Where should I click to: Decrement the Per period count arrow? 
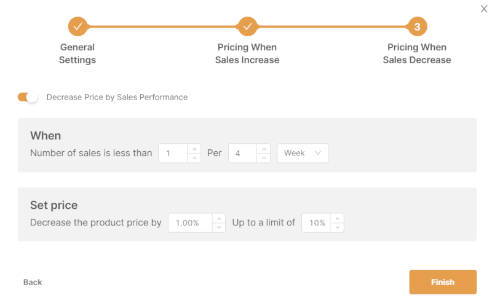point(264,158)
